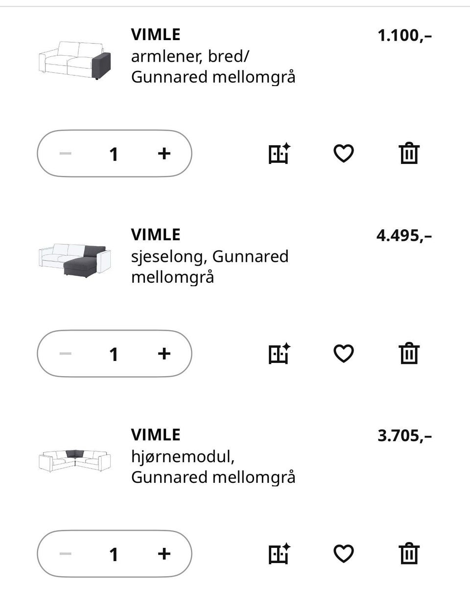Open the VIMLE armlener product thumbnail
The width and height of the screenshot is (470, 609).
pyautogui.click(x=74, y=61)
